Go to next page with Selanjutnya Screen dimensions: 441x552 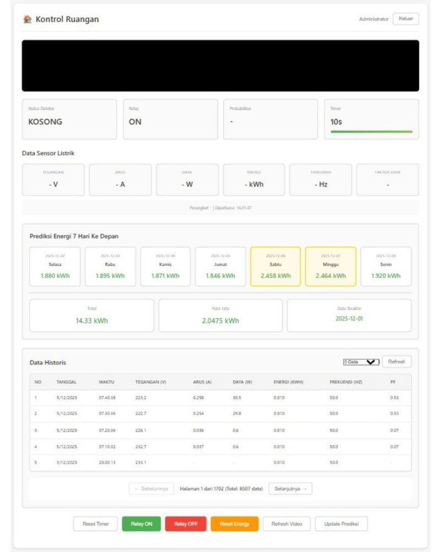click(290, 489)
